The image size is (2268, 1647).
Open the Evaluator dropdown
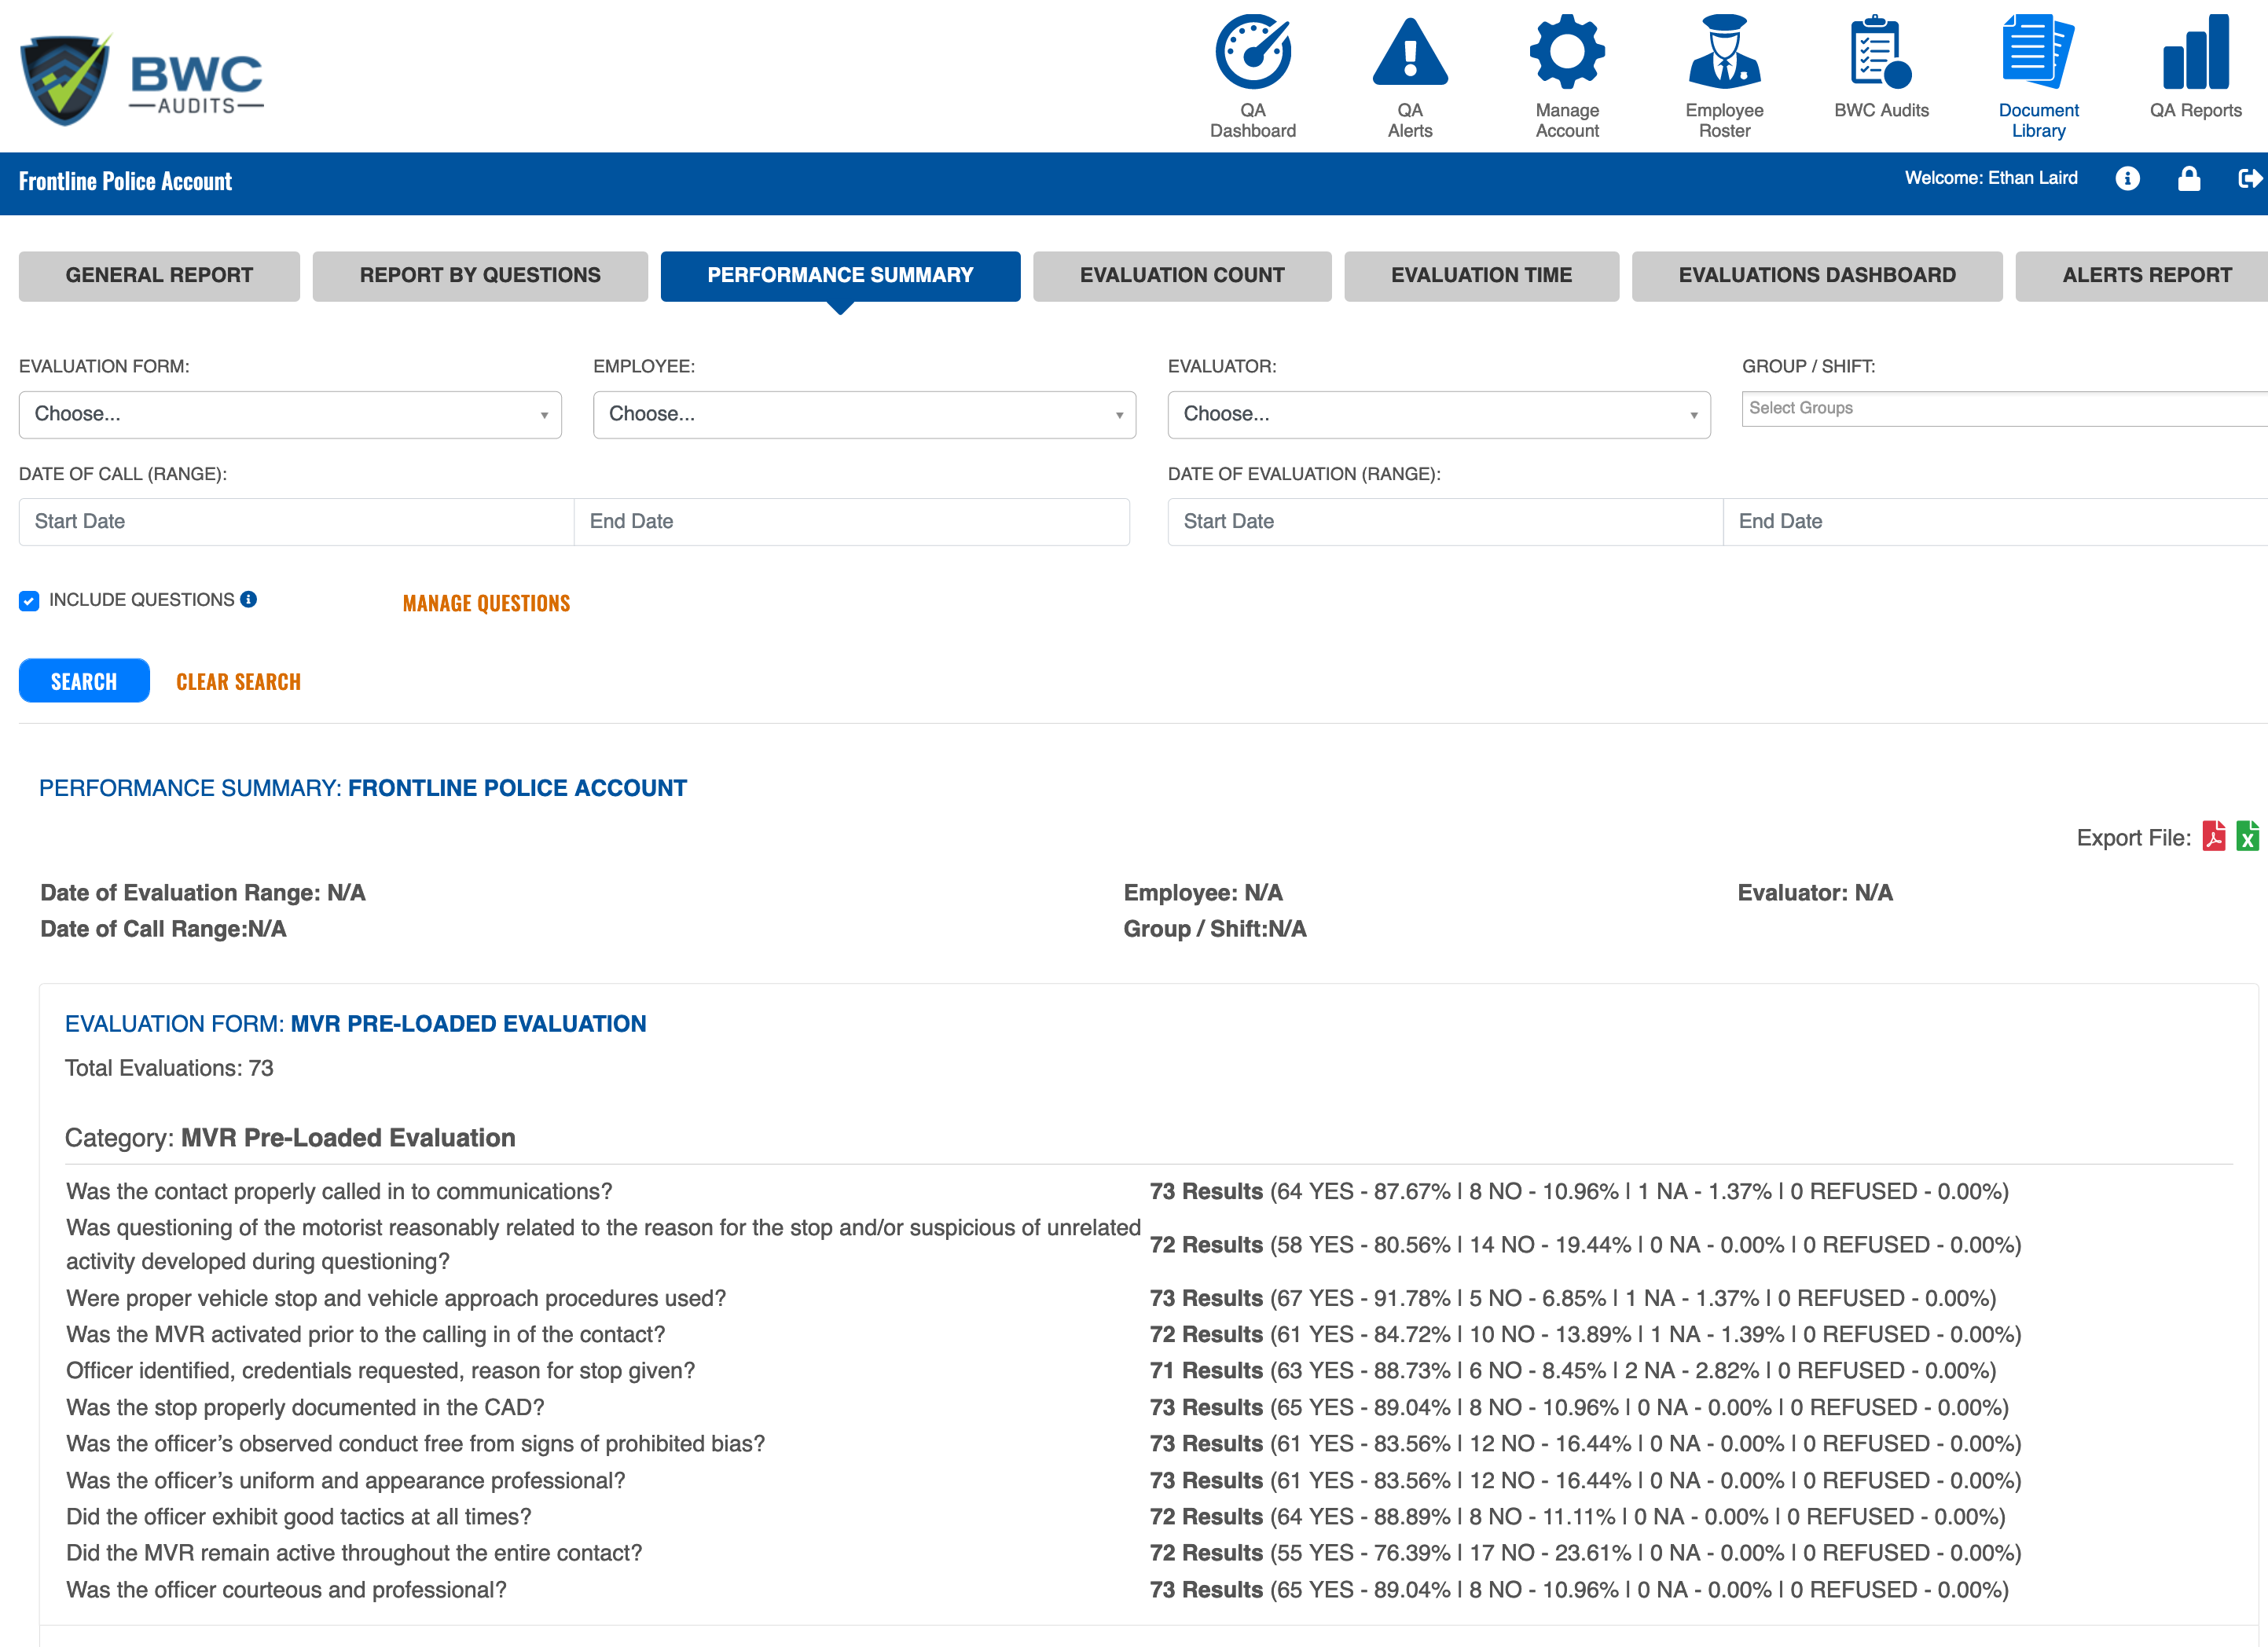pos(1439,414)
